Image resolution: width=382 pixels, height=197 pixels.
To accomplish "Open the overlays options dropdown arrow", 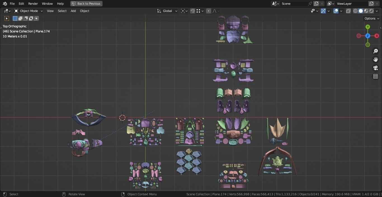I will pos(341,11).
